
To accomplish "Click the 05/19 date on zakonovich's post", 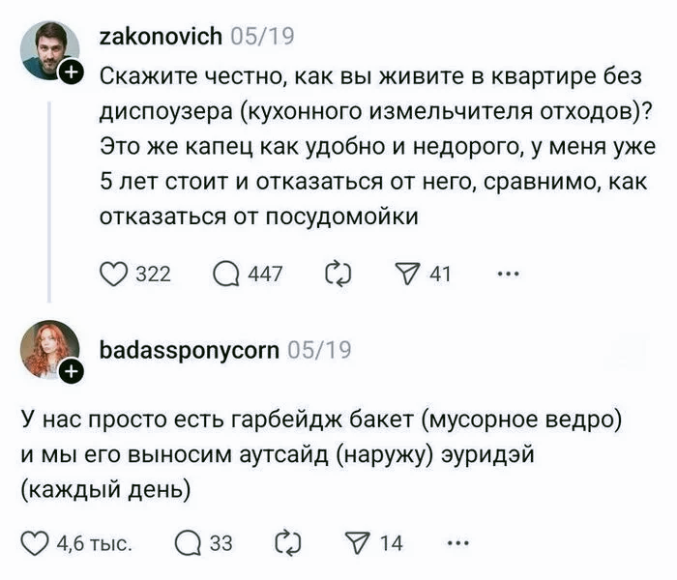I will click(263, 37).
